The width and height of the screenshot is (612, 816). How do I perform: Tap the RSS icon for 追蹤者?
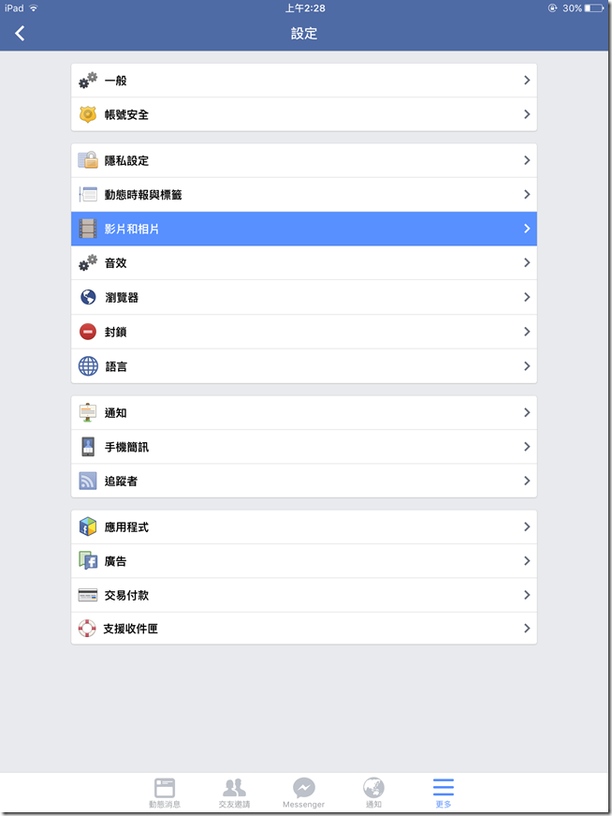[88, 481]
